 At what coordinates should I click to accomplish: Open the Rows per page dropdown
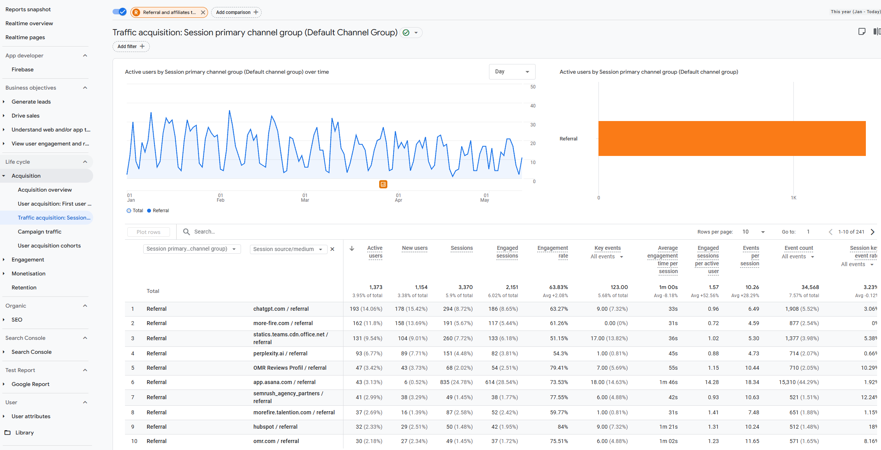pyautogui.click(x=753, y=232)
